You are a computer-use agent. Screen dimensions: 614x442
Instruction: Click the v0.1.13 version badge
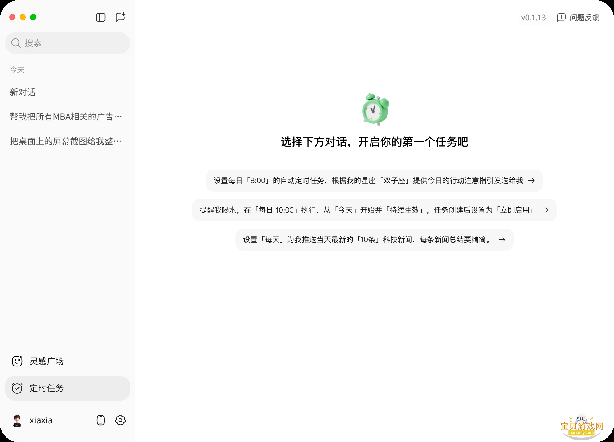pos(534,18)
